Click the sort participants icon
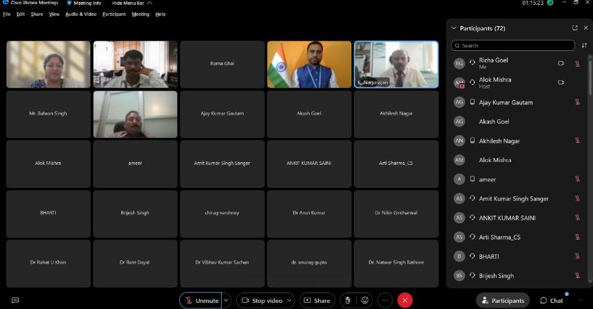The width and height of the screenshot is (593, 309). (x=584, y=45)
